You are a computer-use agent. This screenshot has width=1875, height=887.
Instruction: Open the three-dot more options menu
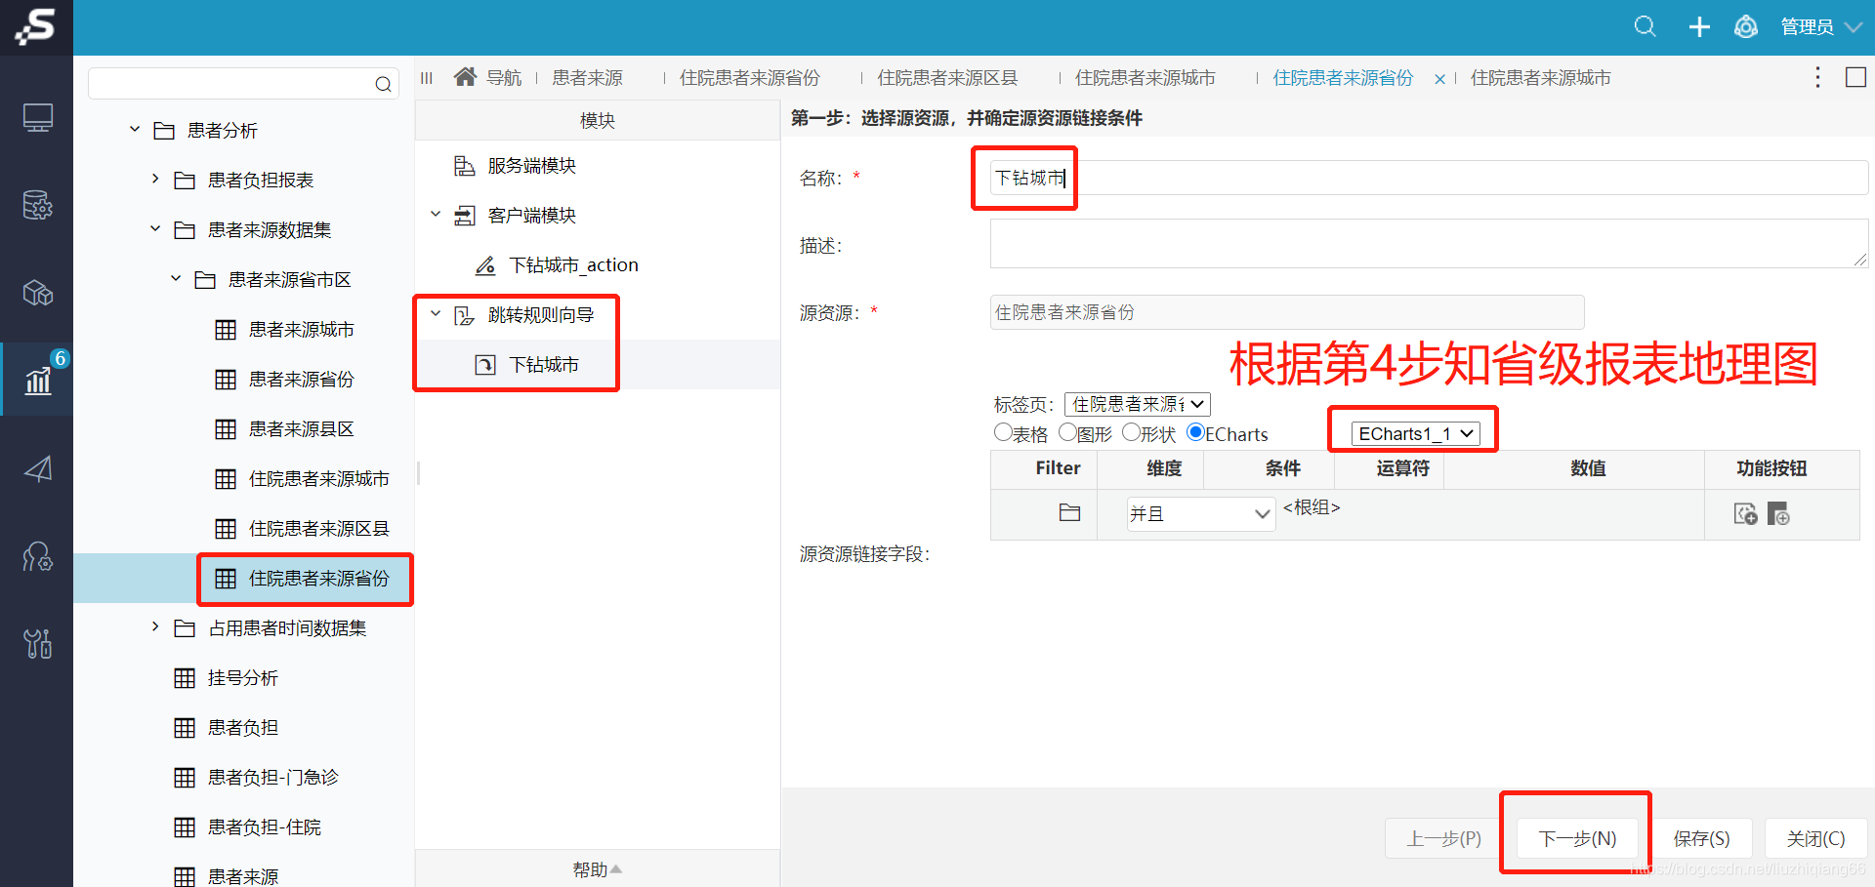pyautogui.click(x=1817, y=77)
